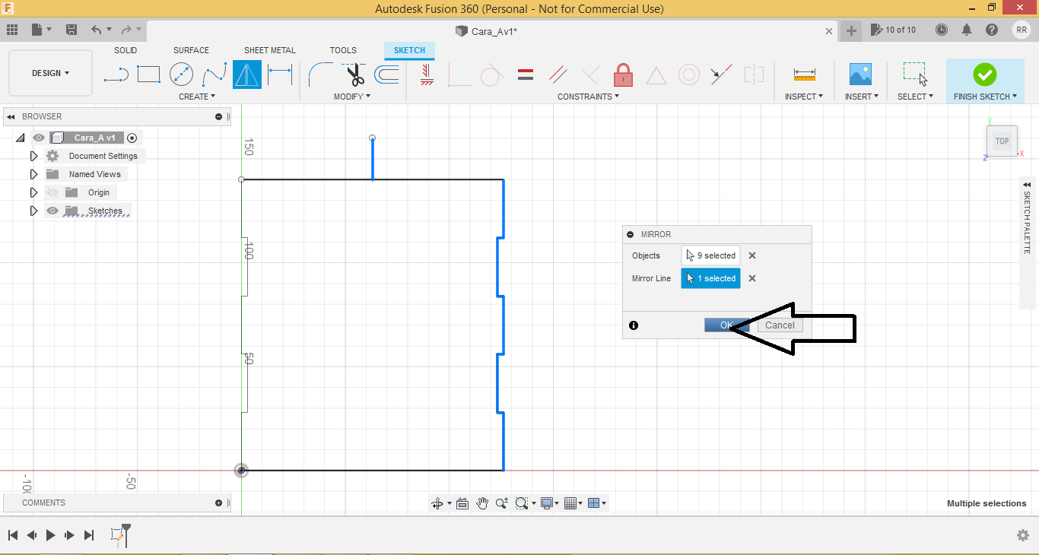Click the timeline sketch feature icon
The height and width of the screenshot is (555, 1039).
point(117,535)
